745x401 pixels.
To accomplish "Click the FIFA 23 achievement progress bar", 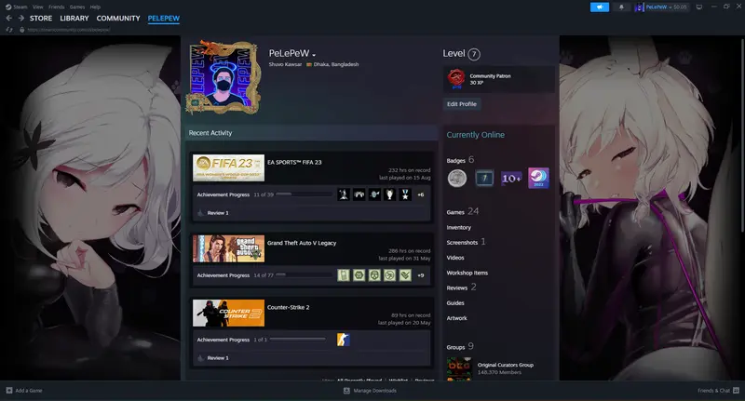I will (296, 195).
